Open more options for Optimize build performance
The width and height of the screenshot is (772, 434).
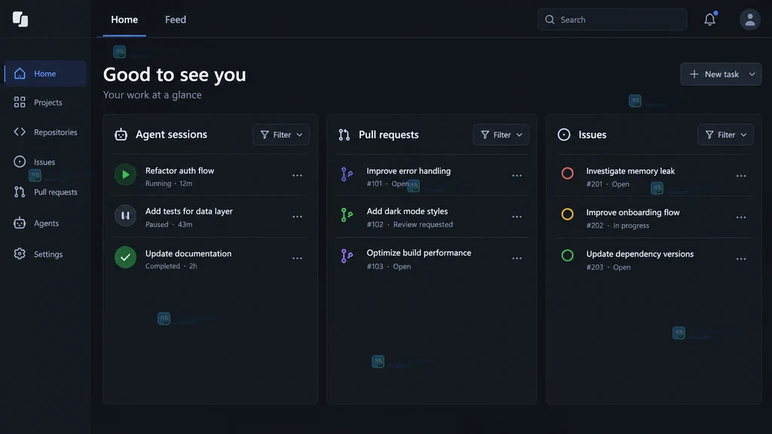(516, 258)
